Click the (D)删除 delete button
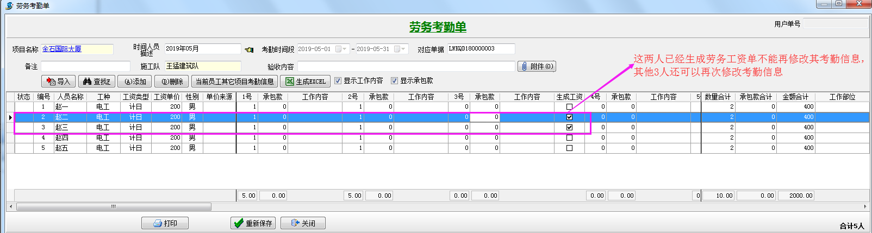The image size is (872, 233). 172,81
